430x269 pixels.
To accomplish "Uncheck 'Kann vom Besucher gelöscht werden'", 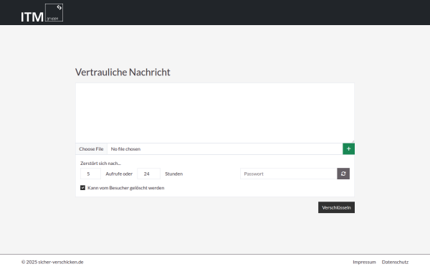I will click(x=82, y=188).
